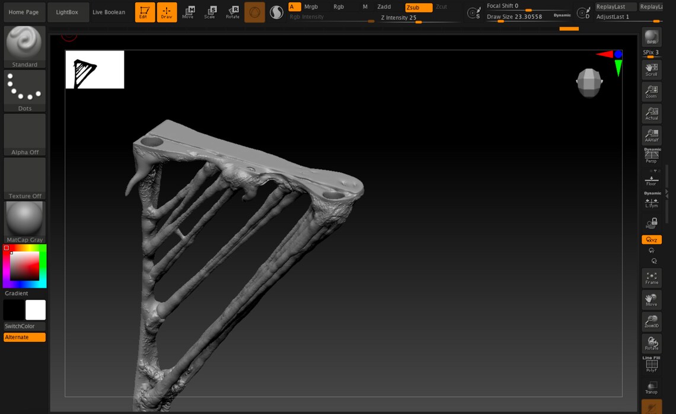Image resolution: width=676 pixels, height=414 pixels.
Task: Open the Standard brush picker
Action: tap(24, 47)
